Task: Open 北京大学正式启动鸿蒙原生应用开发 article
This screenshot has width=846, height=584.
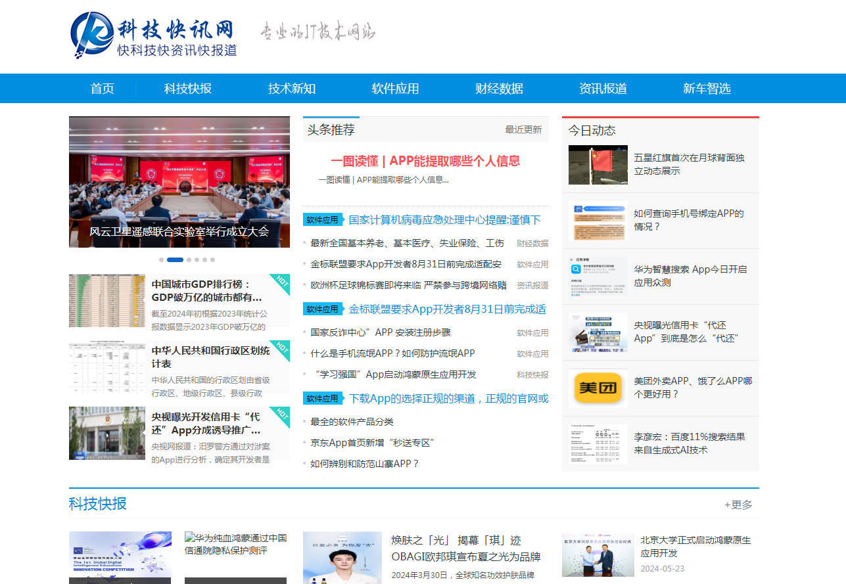Action: click(696, 547)
